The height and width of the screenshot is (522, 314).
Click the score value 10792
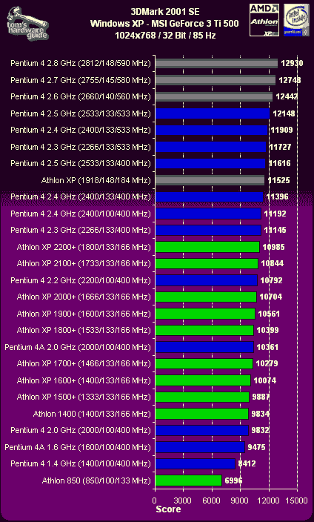click(271, 280)
